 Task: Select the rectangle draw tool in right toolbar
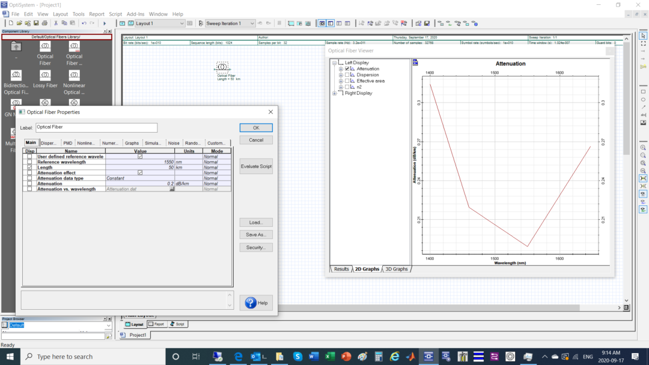click(643, 92)
